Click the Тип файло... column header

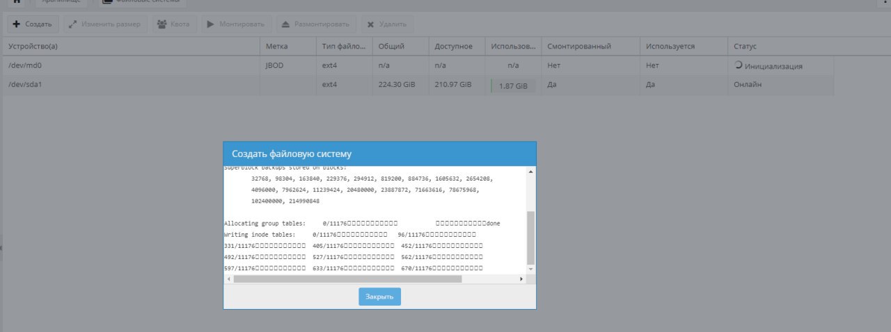click(x=344, y=47)
